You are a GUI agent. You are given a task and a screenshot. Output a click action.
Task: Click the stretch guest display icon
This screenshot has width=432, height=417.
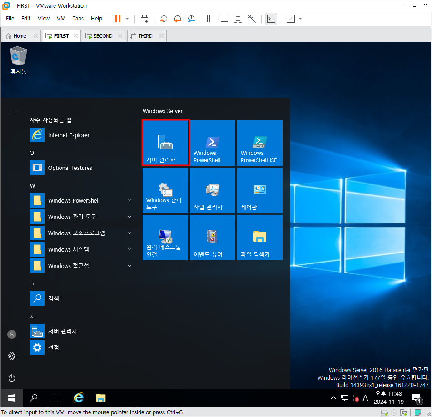click(x=291, y=19)
